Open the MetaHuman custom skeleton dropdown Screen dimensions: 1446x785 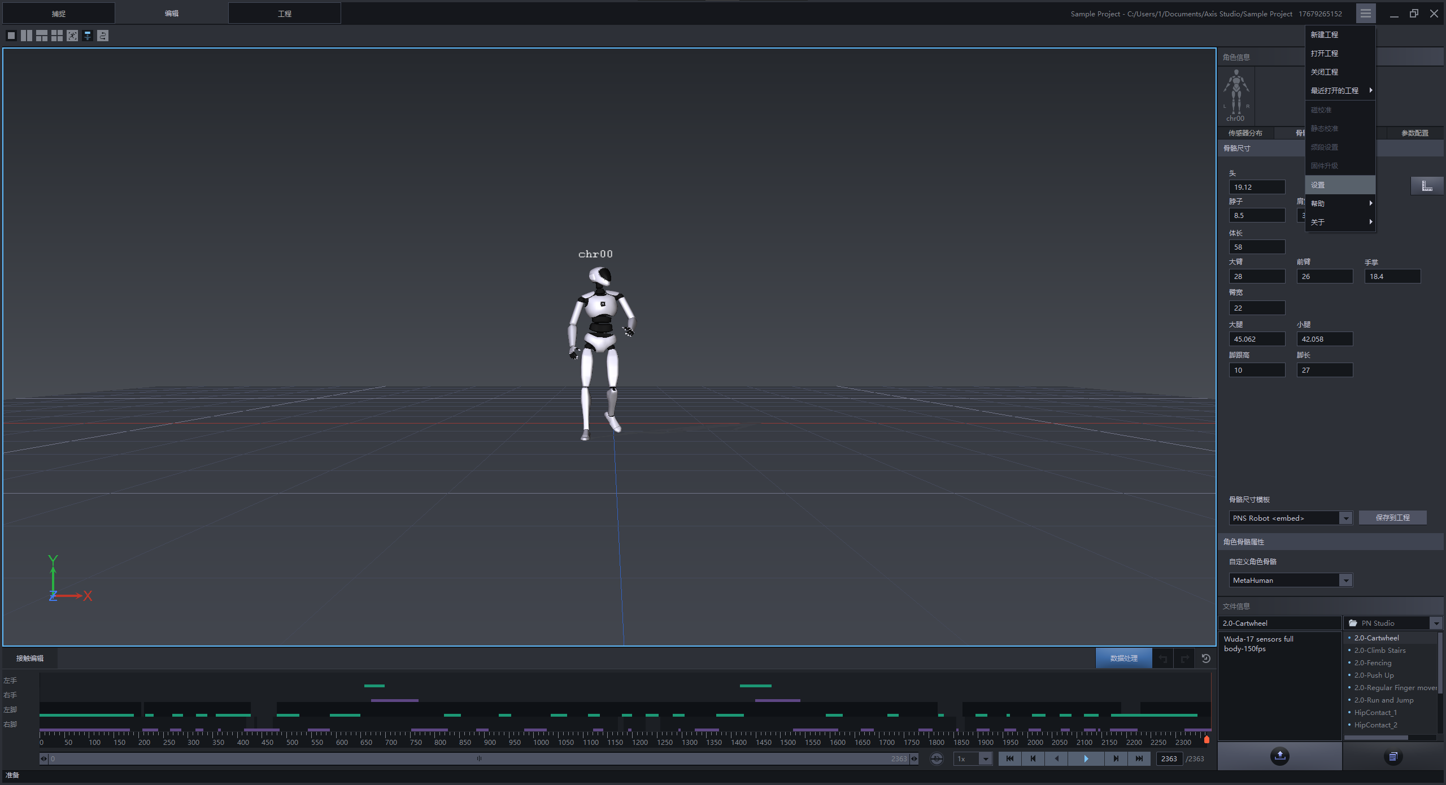point(1345,580)
